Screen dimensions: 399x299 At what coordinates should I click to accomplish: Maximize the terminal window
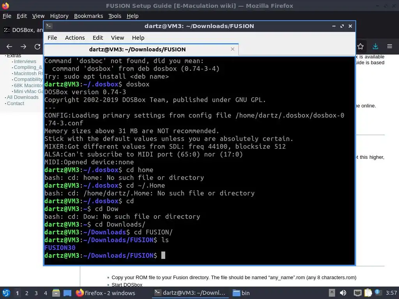tap(342, 26)
